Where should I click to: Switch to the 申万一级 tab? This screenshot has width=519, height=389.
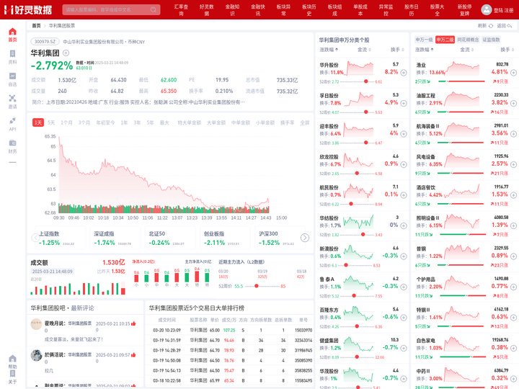(424, 40)
